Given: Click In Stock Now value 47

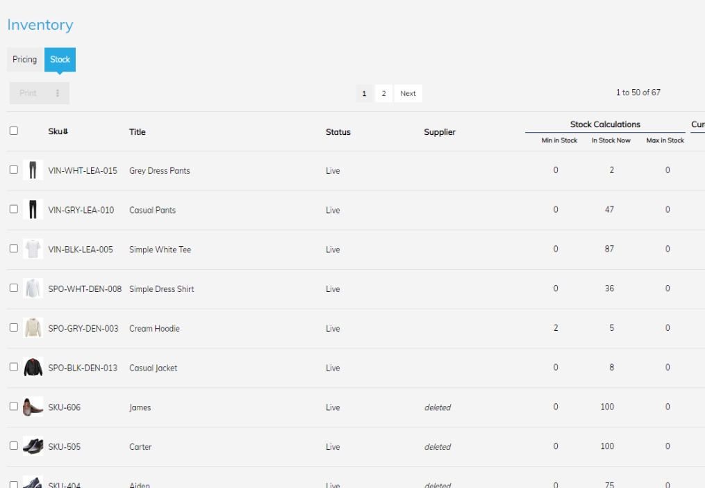Looking at the screenshot, I should (609, 209).
